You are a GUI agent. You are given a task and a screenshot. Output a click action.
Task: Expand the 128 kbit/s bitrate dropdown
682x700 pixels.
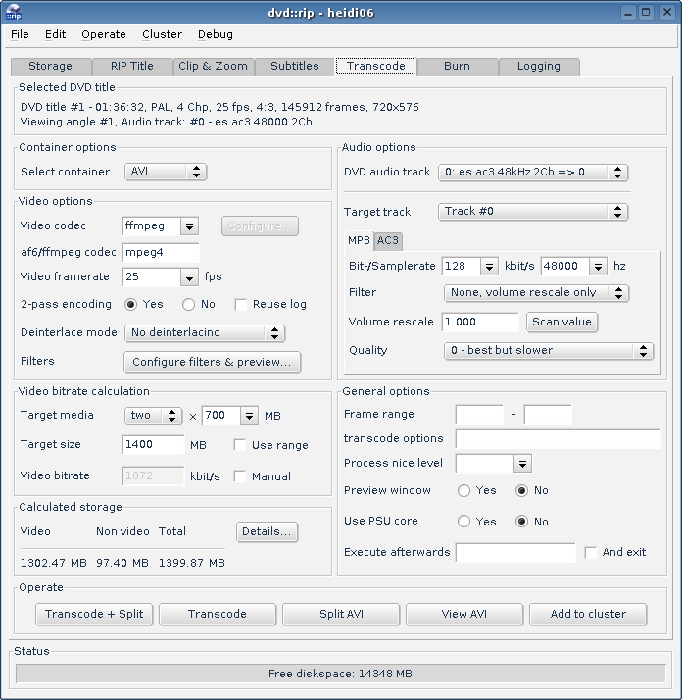(x=489, y=267)
